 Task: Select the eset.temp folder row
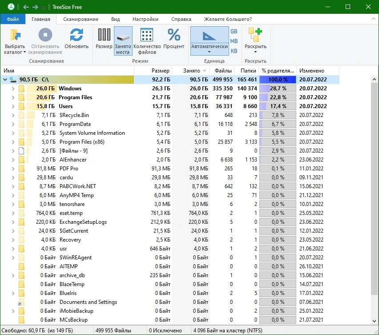pyautogui.click(x=170, y=213)
